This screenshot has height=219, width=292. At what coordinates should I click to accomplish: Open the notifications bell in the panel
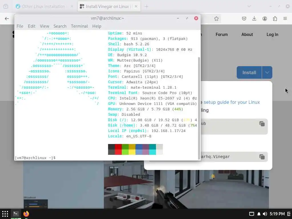click(259, 214)
